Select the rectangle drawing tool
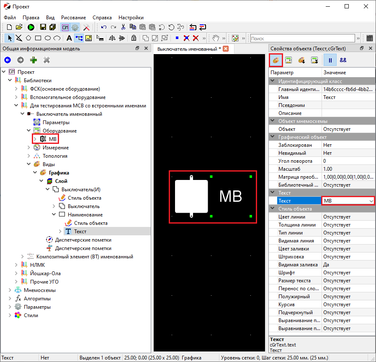This screenshot has width=376, height=362. pyautogui.click(x=38, y=38)
